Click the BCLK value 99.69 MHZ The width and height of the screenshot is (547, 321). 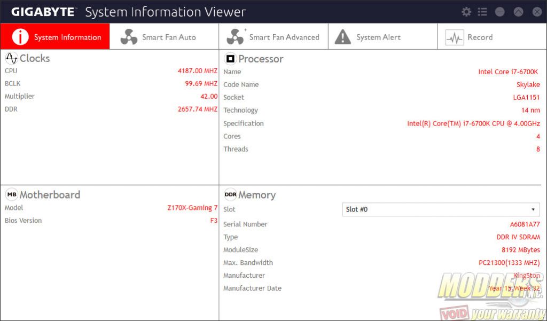point(201,84)
